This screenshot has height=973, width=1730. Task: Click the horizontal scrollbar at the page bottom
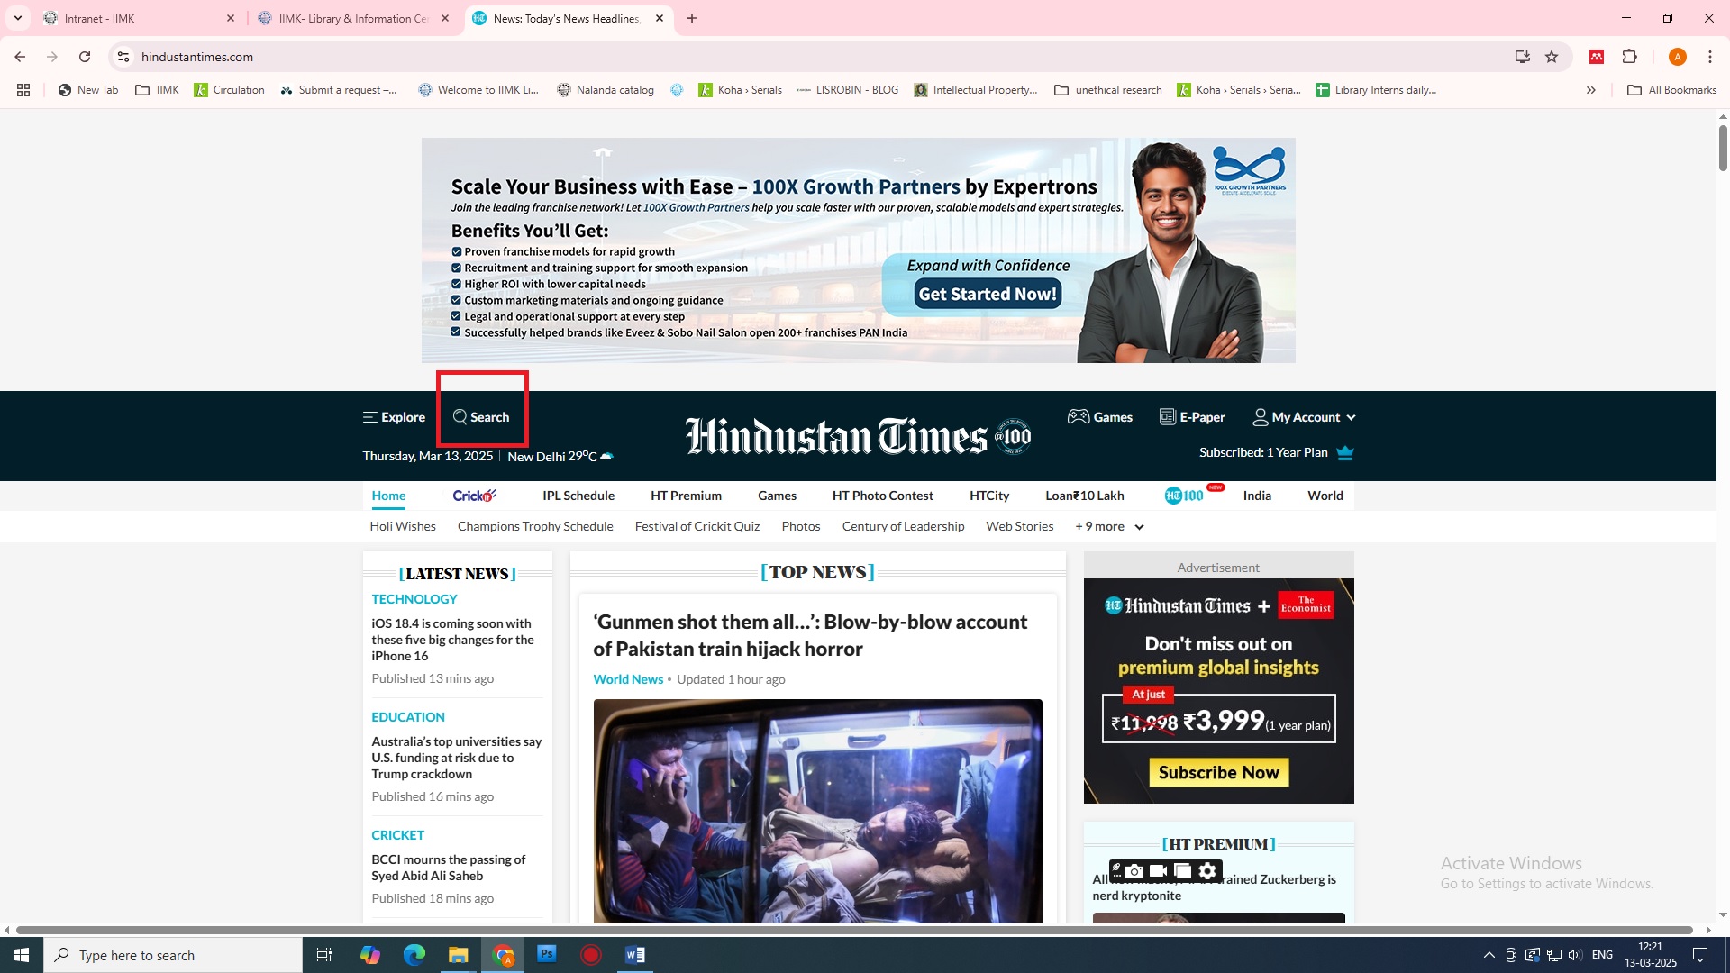click(x=854, y=930)
